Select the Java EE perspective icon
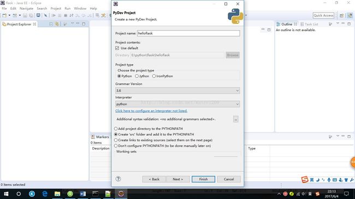This screenshot has height=199, width=355. click(x=350, y=15)
